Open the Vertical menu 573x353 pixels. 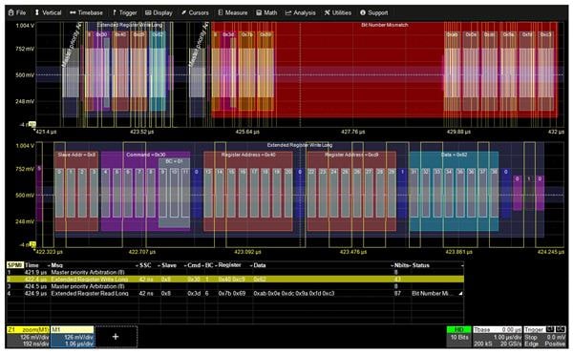coord(48,12)
